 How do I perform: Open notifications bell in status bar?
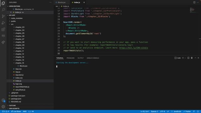tap(198, 111)
